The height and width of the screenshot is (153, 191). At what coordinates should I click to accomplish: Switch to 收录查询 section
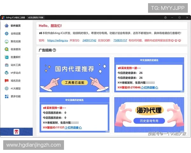[16, 49]
